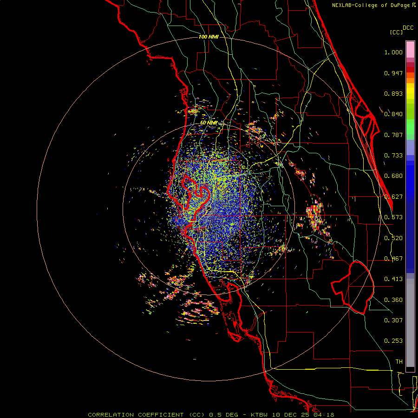Click the pink-red echo cluster east of the 50 NMI ring
Image resolution: width=418 pixels, height=418 pixels.
315,216
